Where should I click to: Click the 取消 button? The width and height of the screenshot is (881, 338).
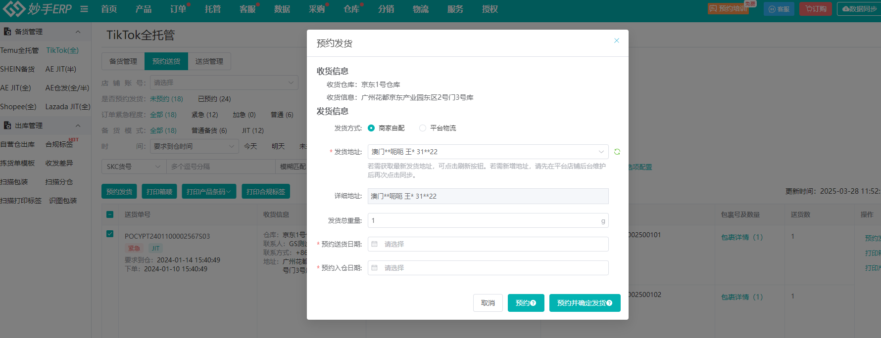coord(488,303)
